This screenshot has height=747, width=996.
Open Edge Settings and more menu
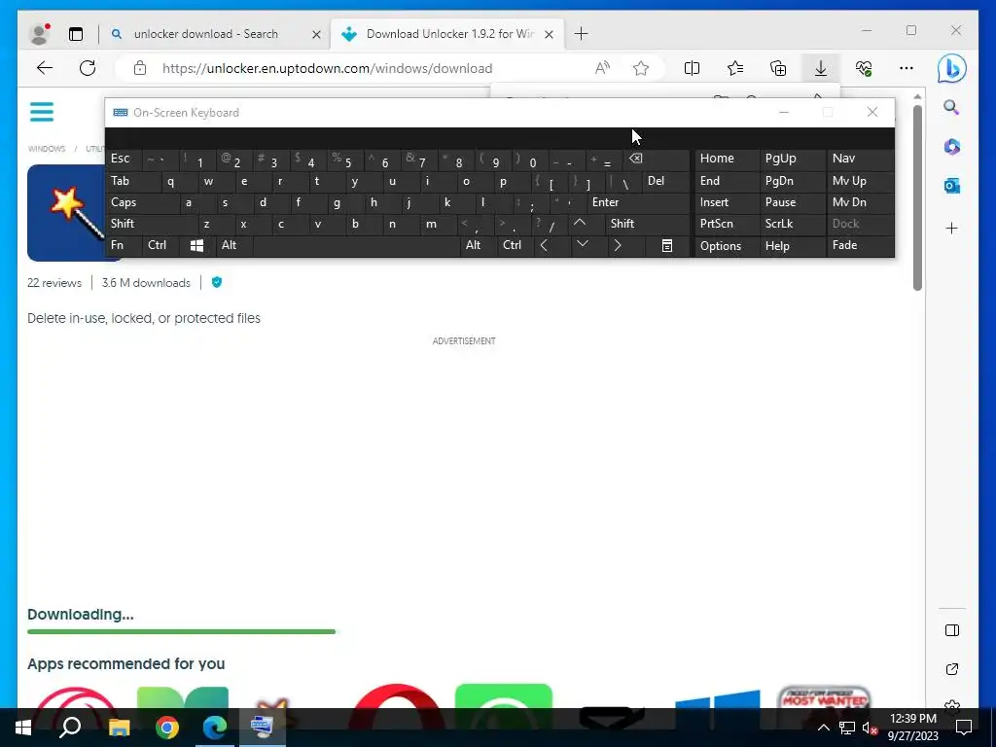click(907, 68)
